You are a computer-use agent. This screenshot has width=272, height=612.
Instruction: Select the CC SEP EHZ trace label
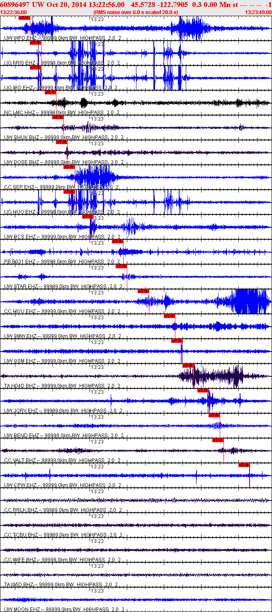(x=61, y=187)
